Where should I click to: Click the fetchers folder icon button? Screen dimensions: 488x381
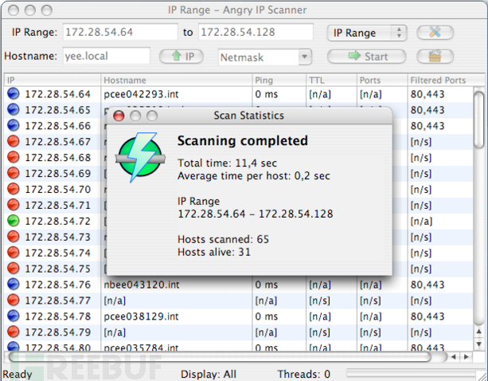point(435,57)
